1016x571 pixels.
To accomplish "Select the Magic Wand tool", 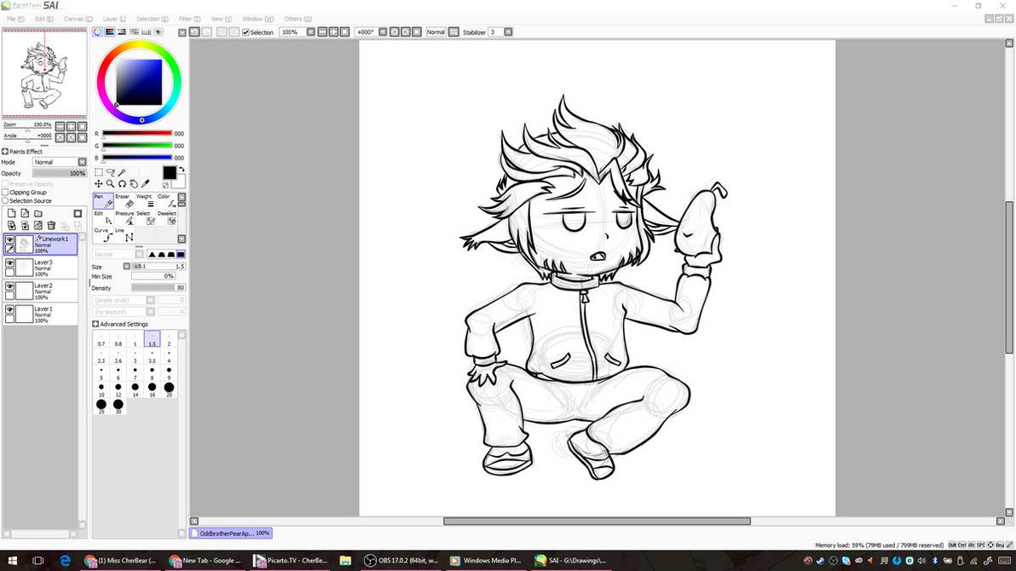I will (122, 173).
